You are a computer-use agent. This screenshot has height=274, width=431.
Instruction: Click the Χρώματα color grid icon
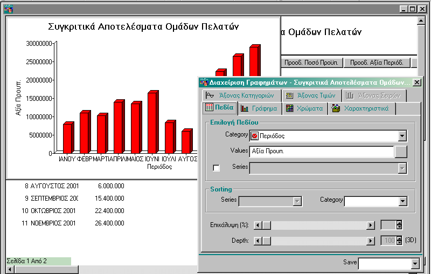289,108
